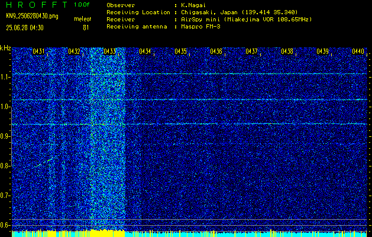Click the 0432 time marker

tap(74, 52)
